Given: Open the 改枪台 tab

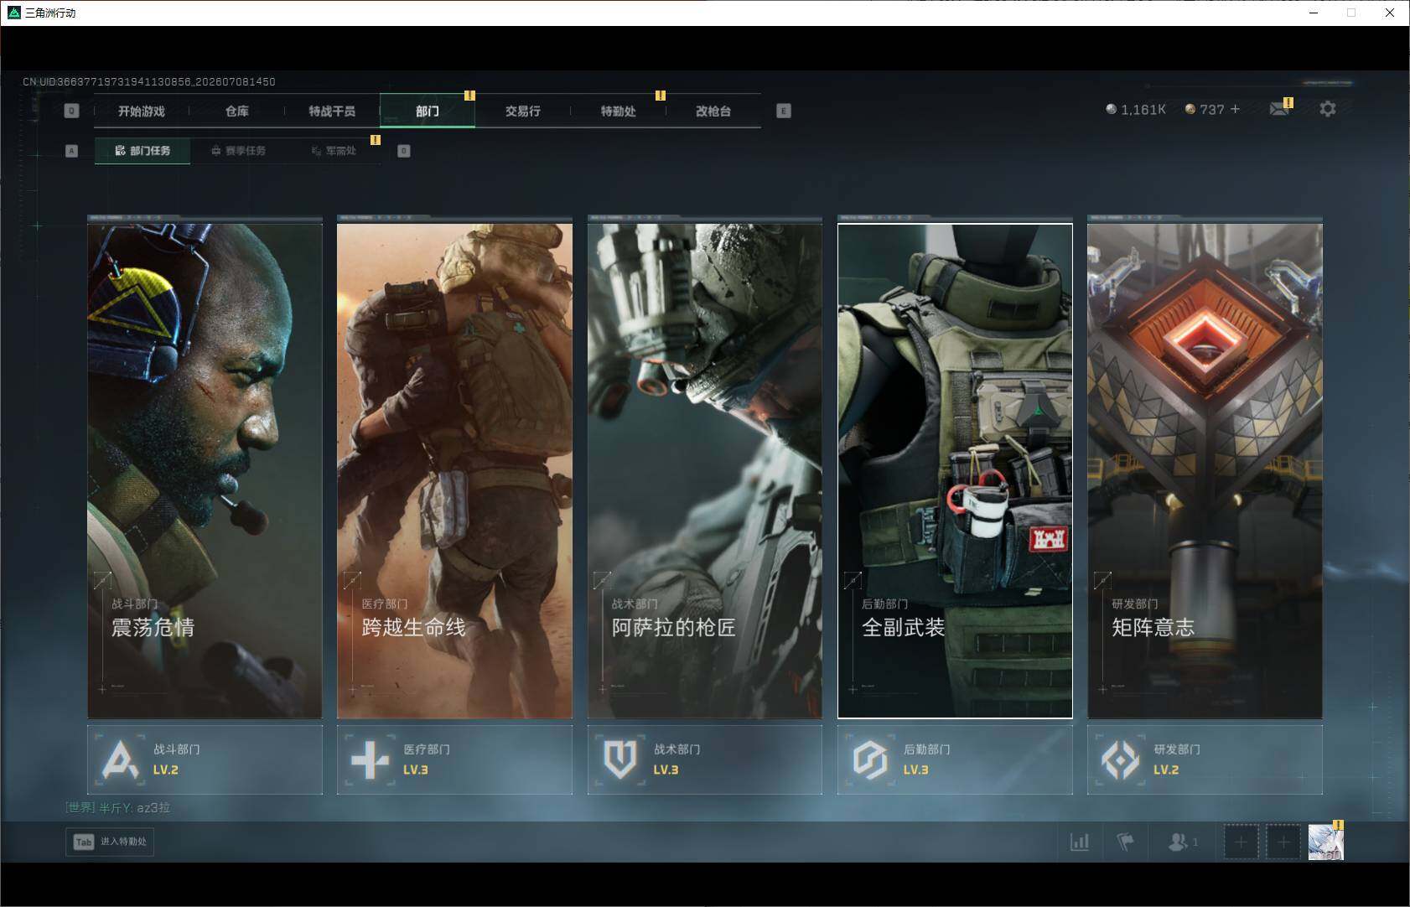Looking at the screenshot, I should (x=713, y=111).
